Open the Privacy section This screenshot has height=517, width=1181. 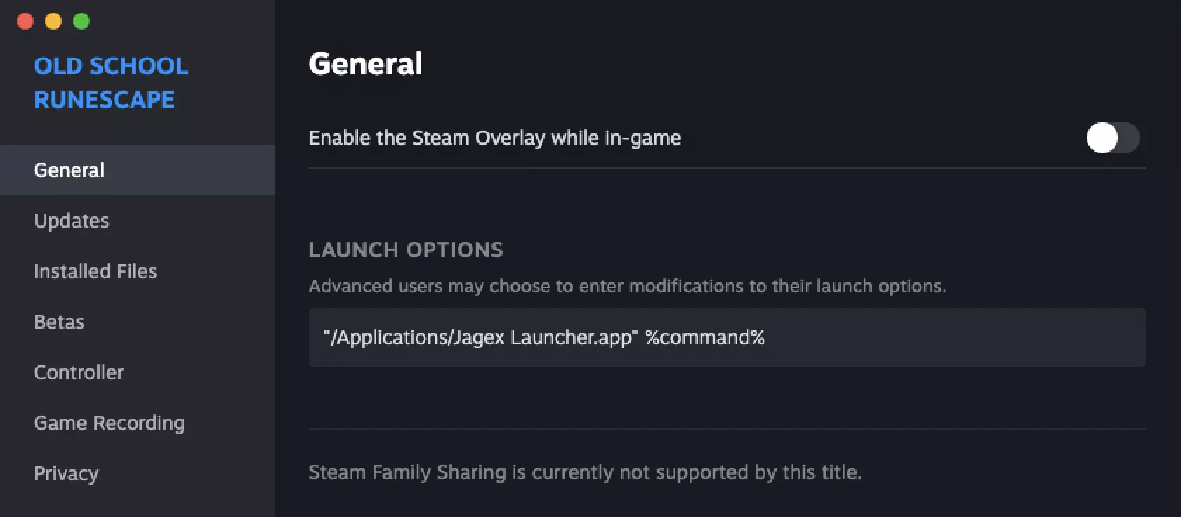66,473
